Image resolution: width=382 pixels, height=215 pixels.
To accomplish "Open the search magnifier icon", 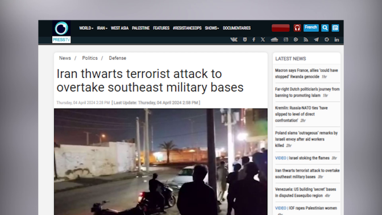I will [x=325, y=28].
